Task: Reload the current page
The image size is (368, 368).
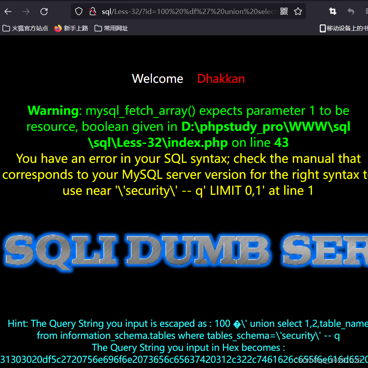Action: (44, 12)
